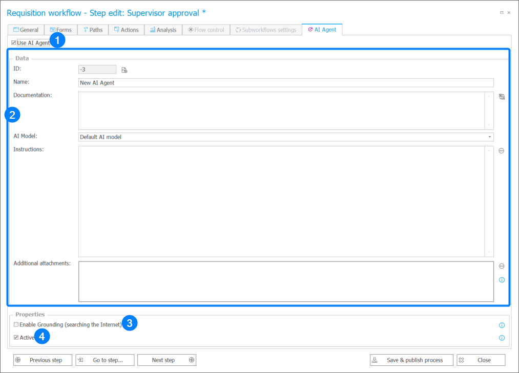Click the Close button at bottom
This screenshot has width=519, height=373.
point(481,360)
